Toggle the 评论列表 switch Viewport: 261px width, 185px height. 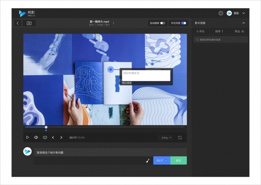183,23
